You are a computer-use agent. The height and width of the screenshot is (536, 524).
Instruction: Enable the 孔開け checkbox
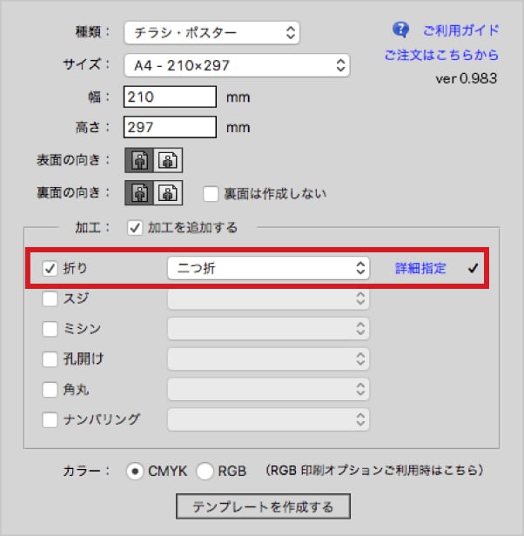(50, 358)
